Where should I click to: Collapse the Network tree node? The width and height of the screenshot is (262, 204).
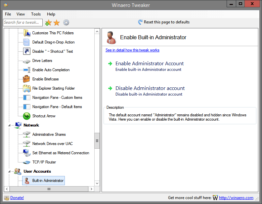pos(9,125)
